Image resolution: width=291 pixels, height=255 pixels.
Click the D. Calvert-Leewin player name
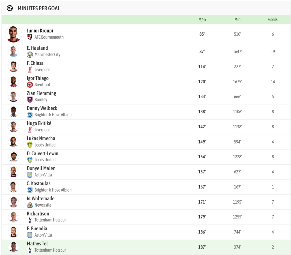coord(43,153)
